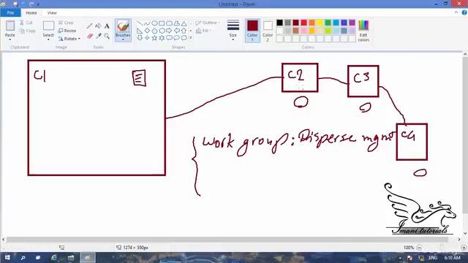
Task: Open the shape Outline dropdown
Action: coord(208,23)
